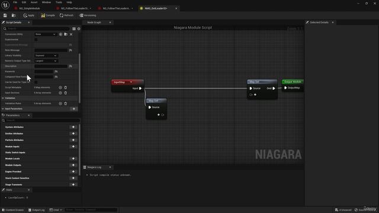The height and width of the screenshot is (213, 379).
Task: Click the plus pin on Map Set node
Action: [255, 95]
